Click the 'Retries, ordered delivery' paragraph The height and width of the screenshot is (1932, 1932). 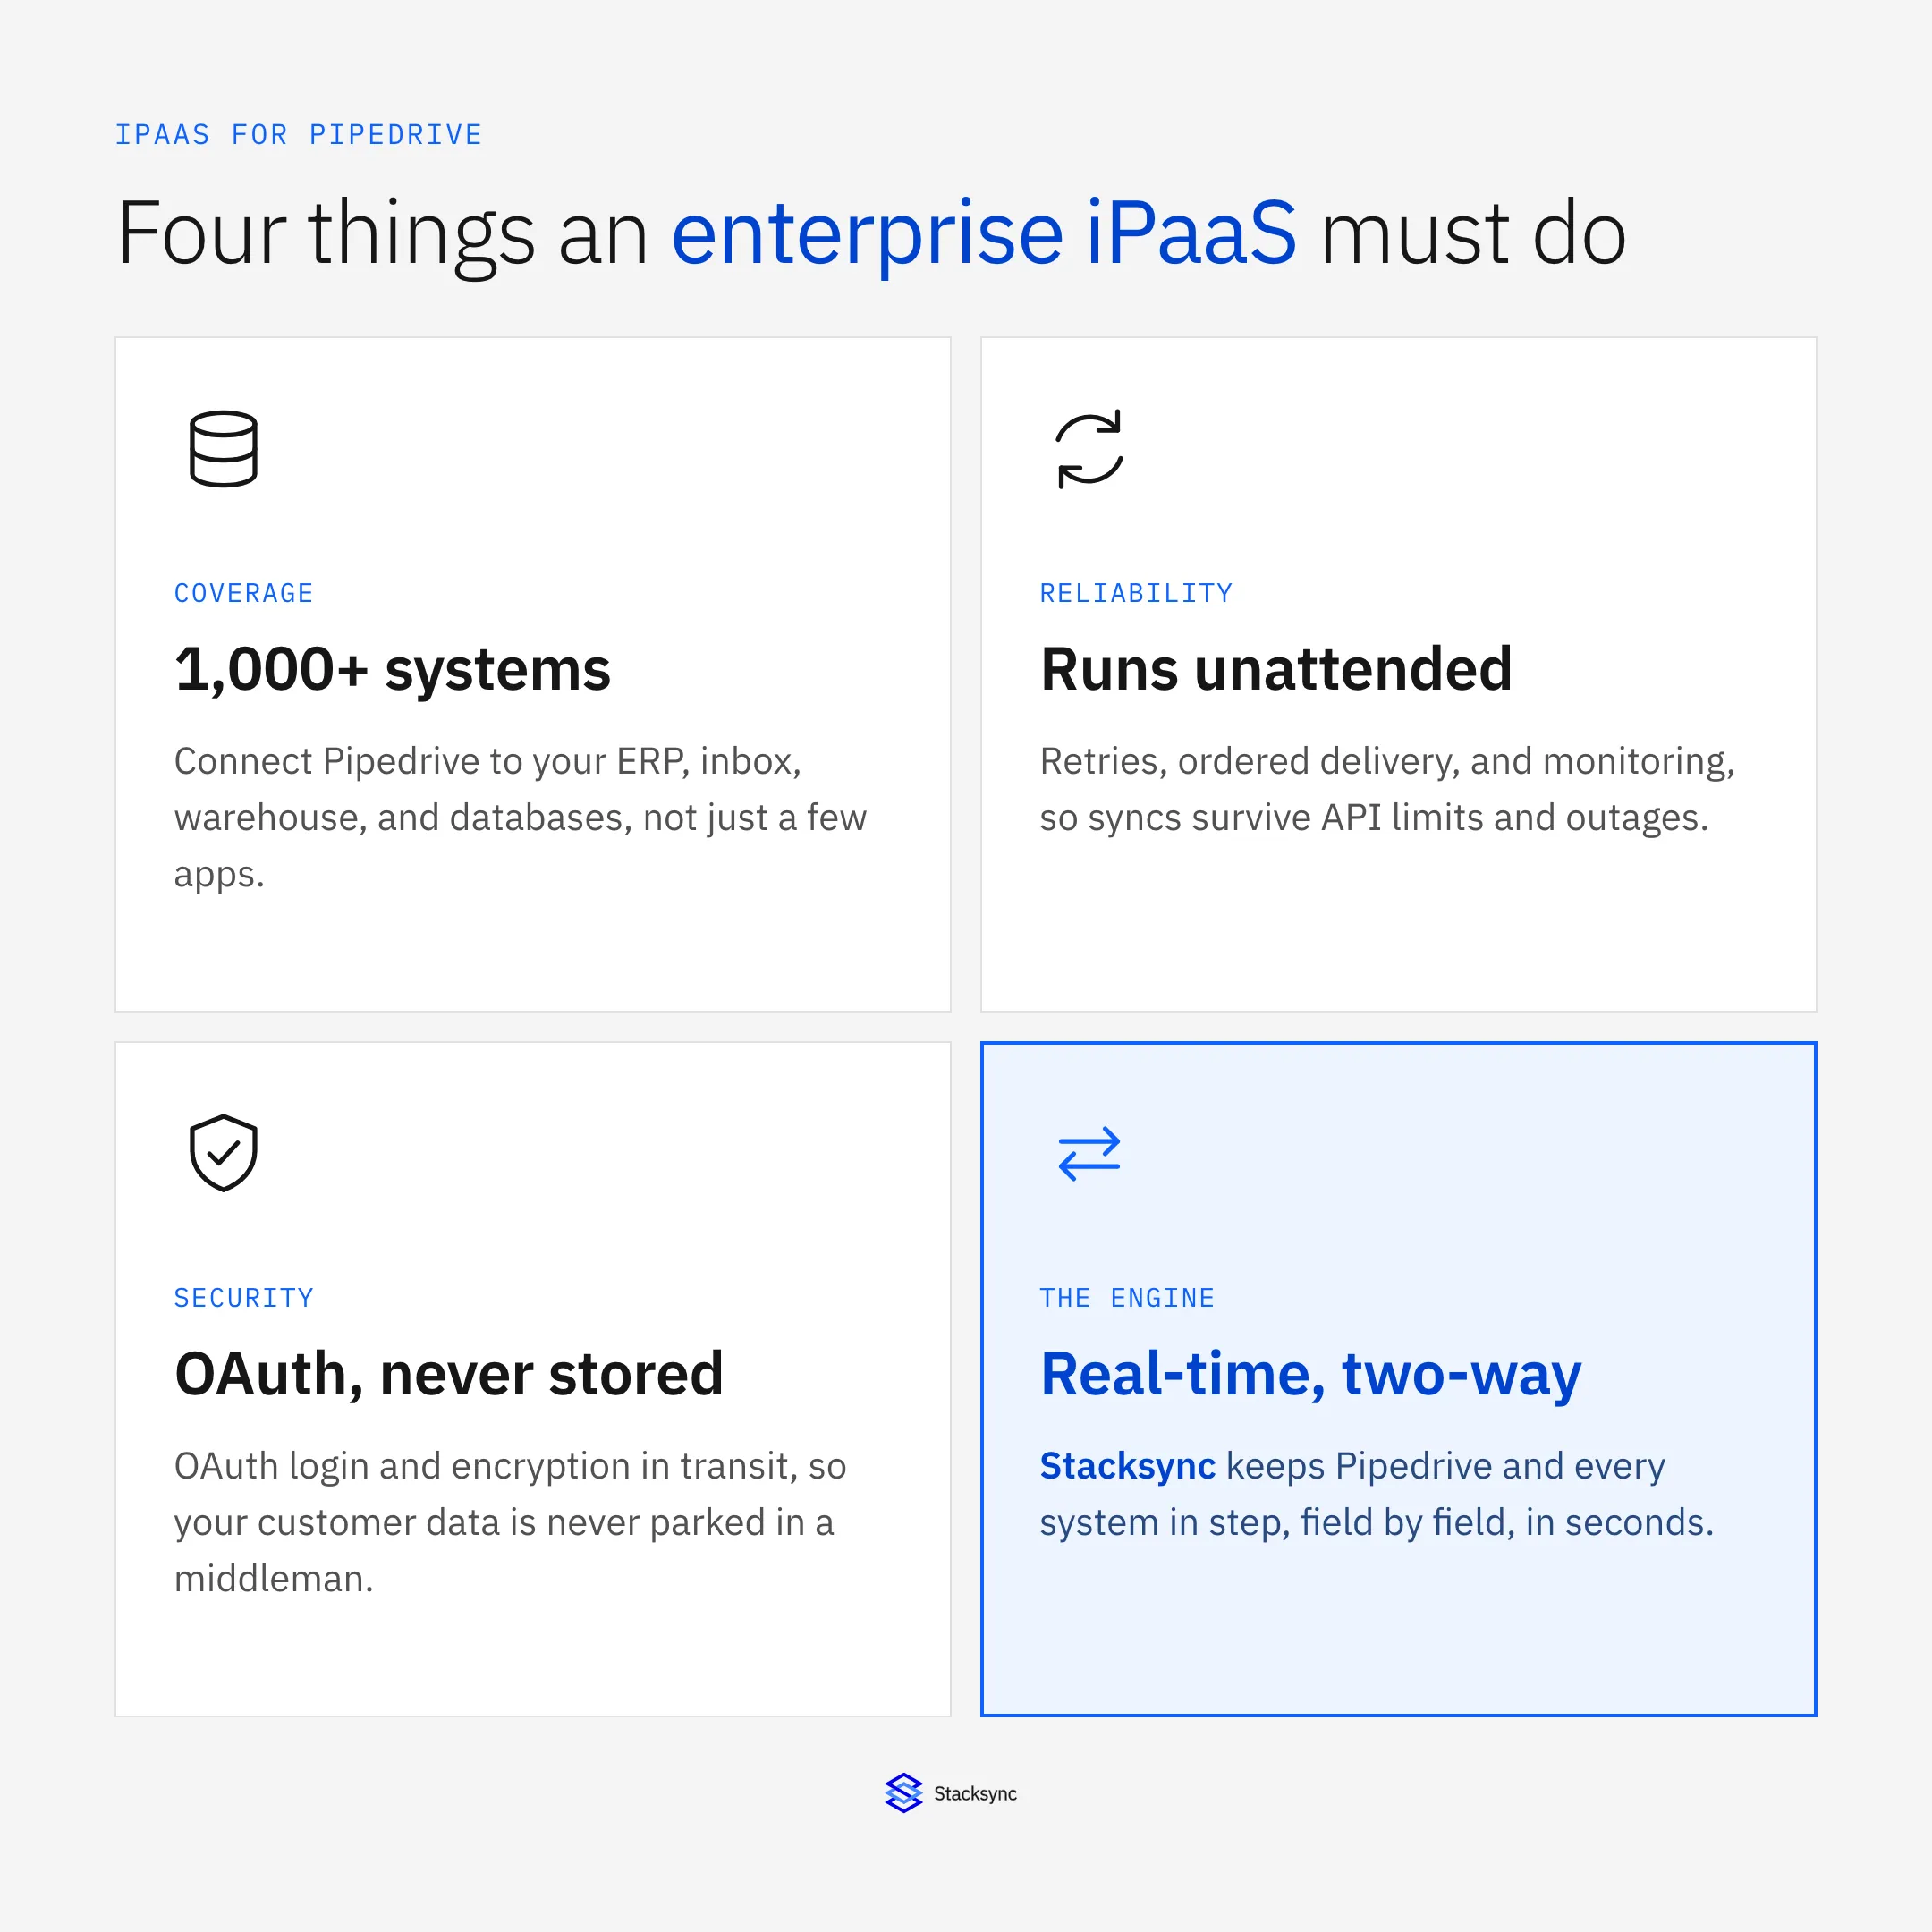coord(1387,790)
